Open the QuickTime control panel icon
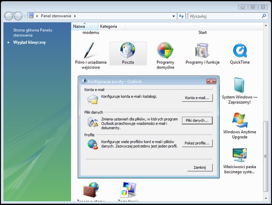Image resolution: width=272 pixels, height=205 pixels. (240, 53)
